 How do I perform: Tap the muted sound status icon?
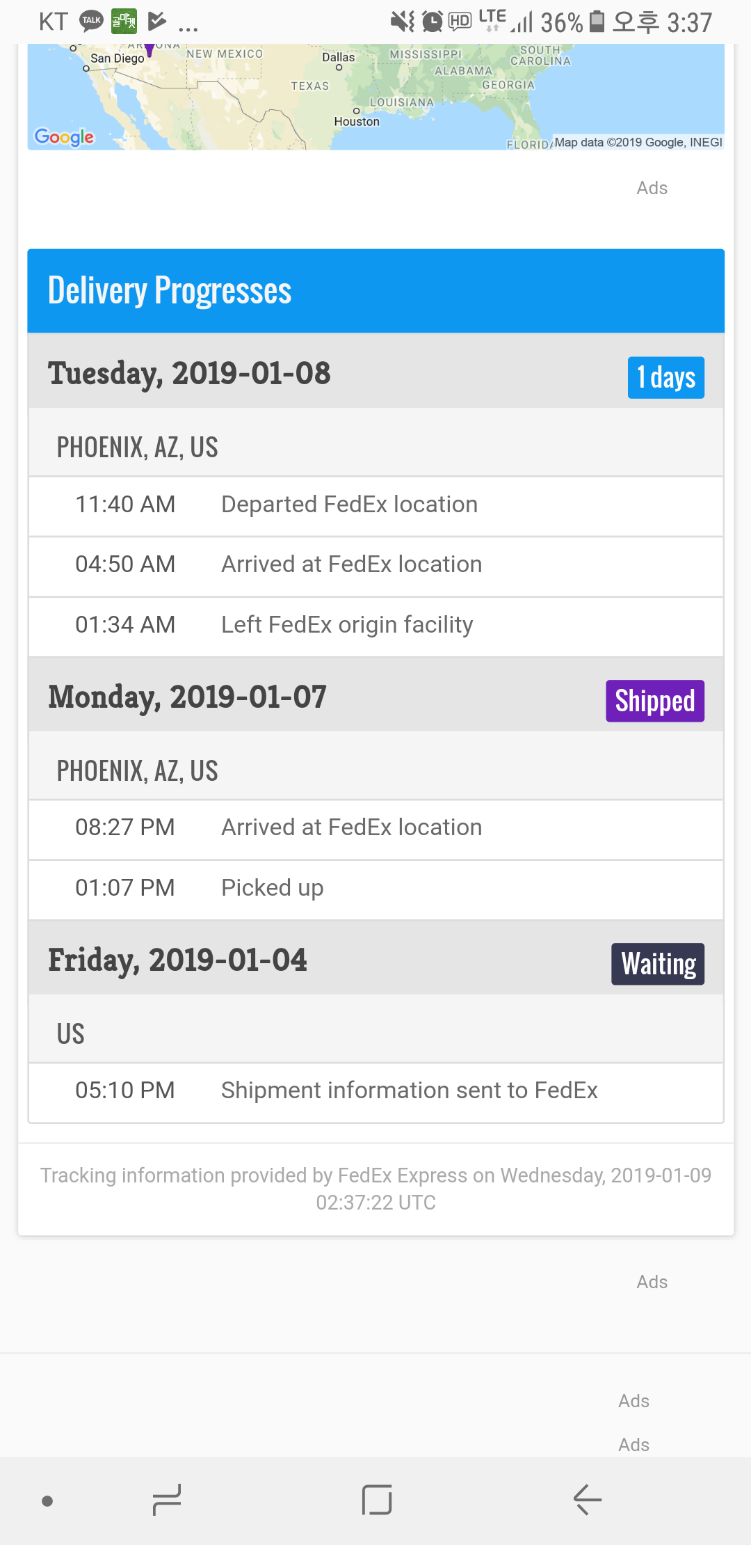[x=402, y=22]
